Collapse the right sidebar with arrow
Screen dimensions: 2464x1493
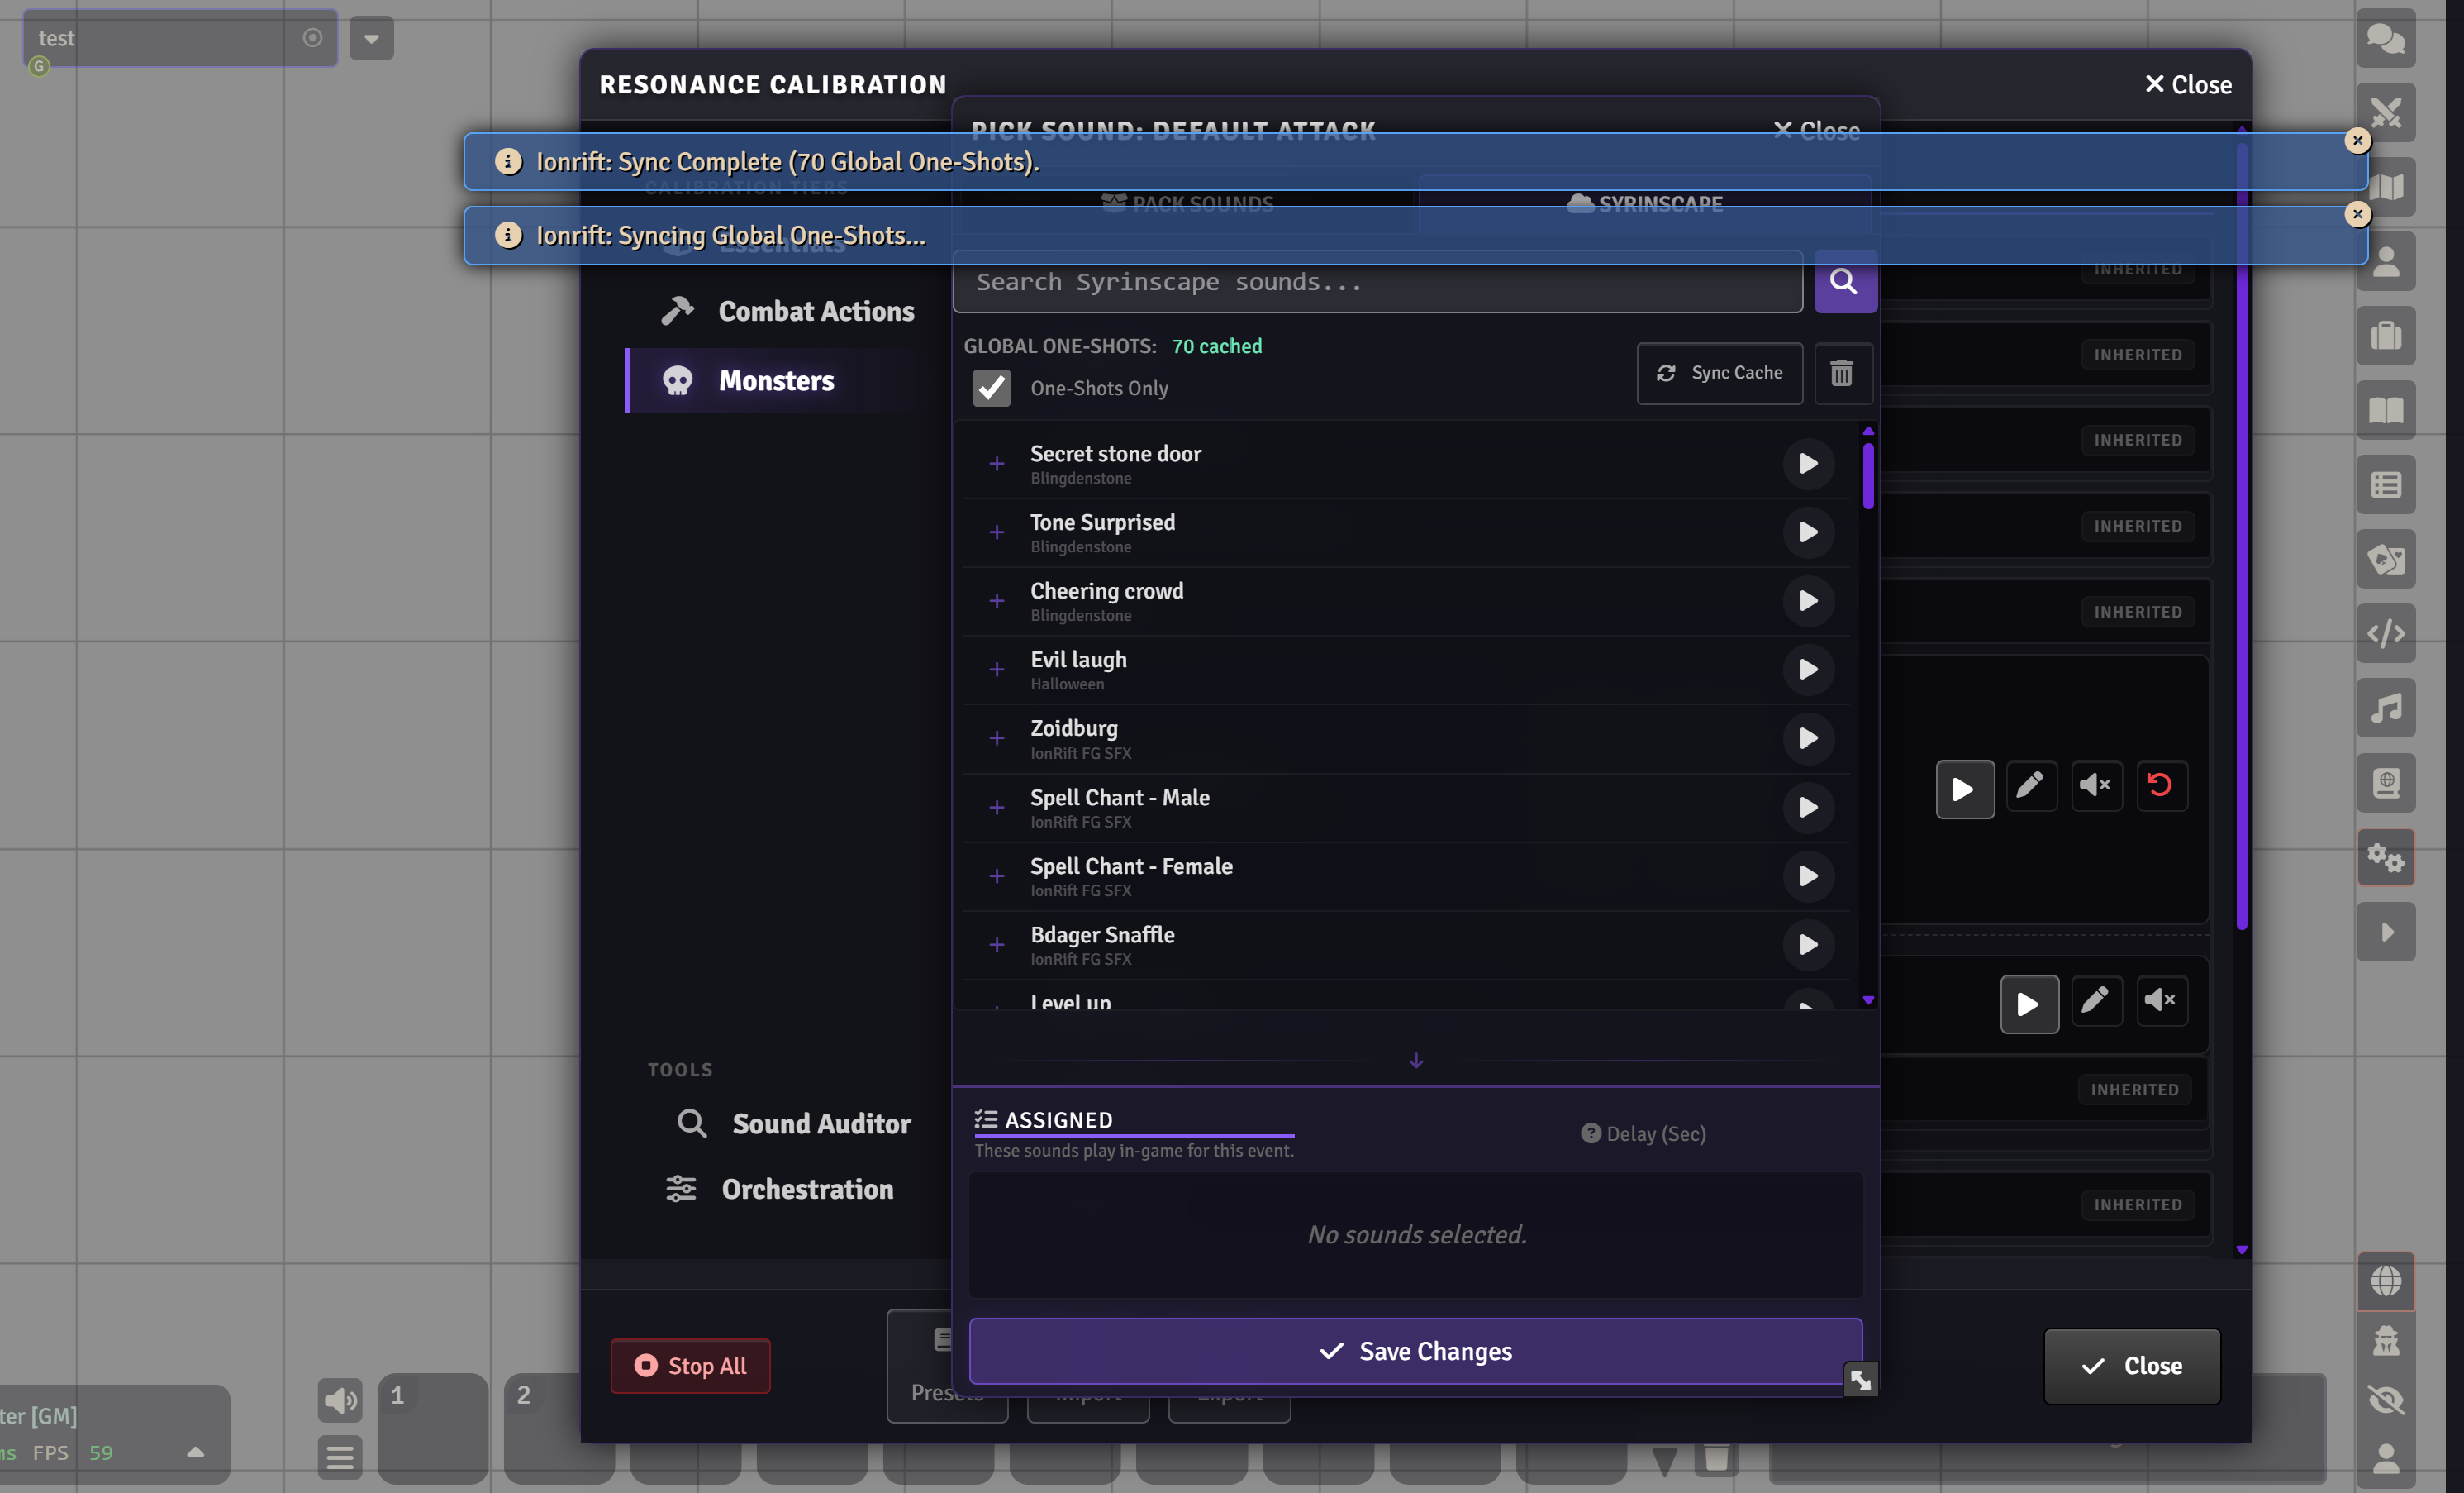(x=2385, y=933)
